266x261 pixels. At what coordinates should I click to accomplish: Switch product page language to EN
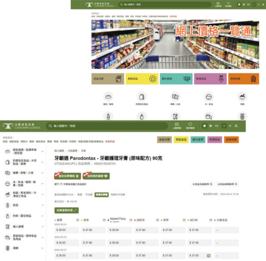click(217, 126)
